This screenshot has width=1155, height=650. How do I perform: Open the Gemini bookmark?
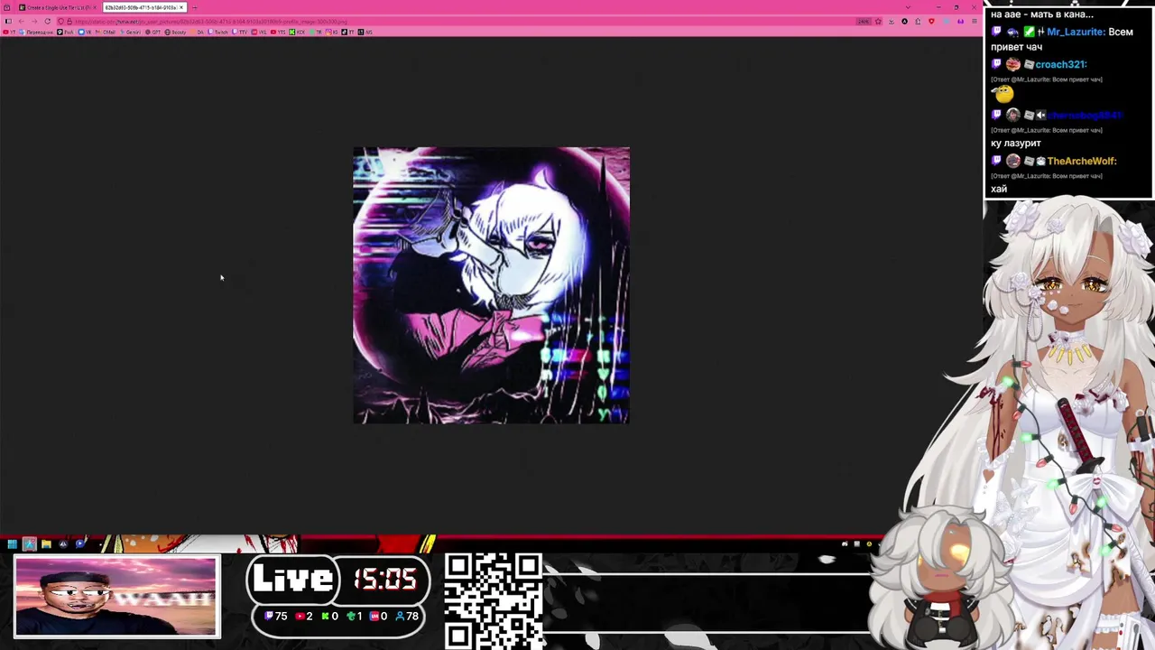[131, 32]
